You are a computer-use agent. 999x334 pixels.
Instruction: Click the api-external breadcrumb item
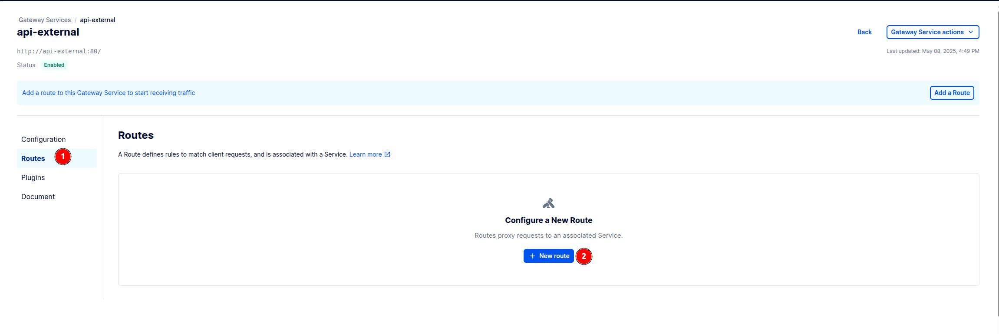click(x=98, y=20)
